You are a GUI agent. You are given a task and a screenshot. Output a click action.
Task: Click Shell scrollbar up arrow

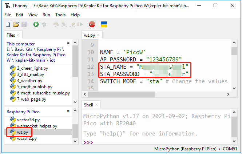[234, 112]
